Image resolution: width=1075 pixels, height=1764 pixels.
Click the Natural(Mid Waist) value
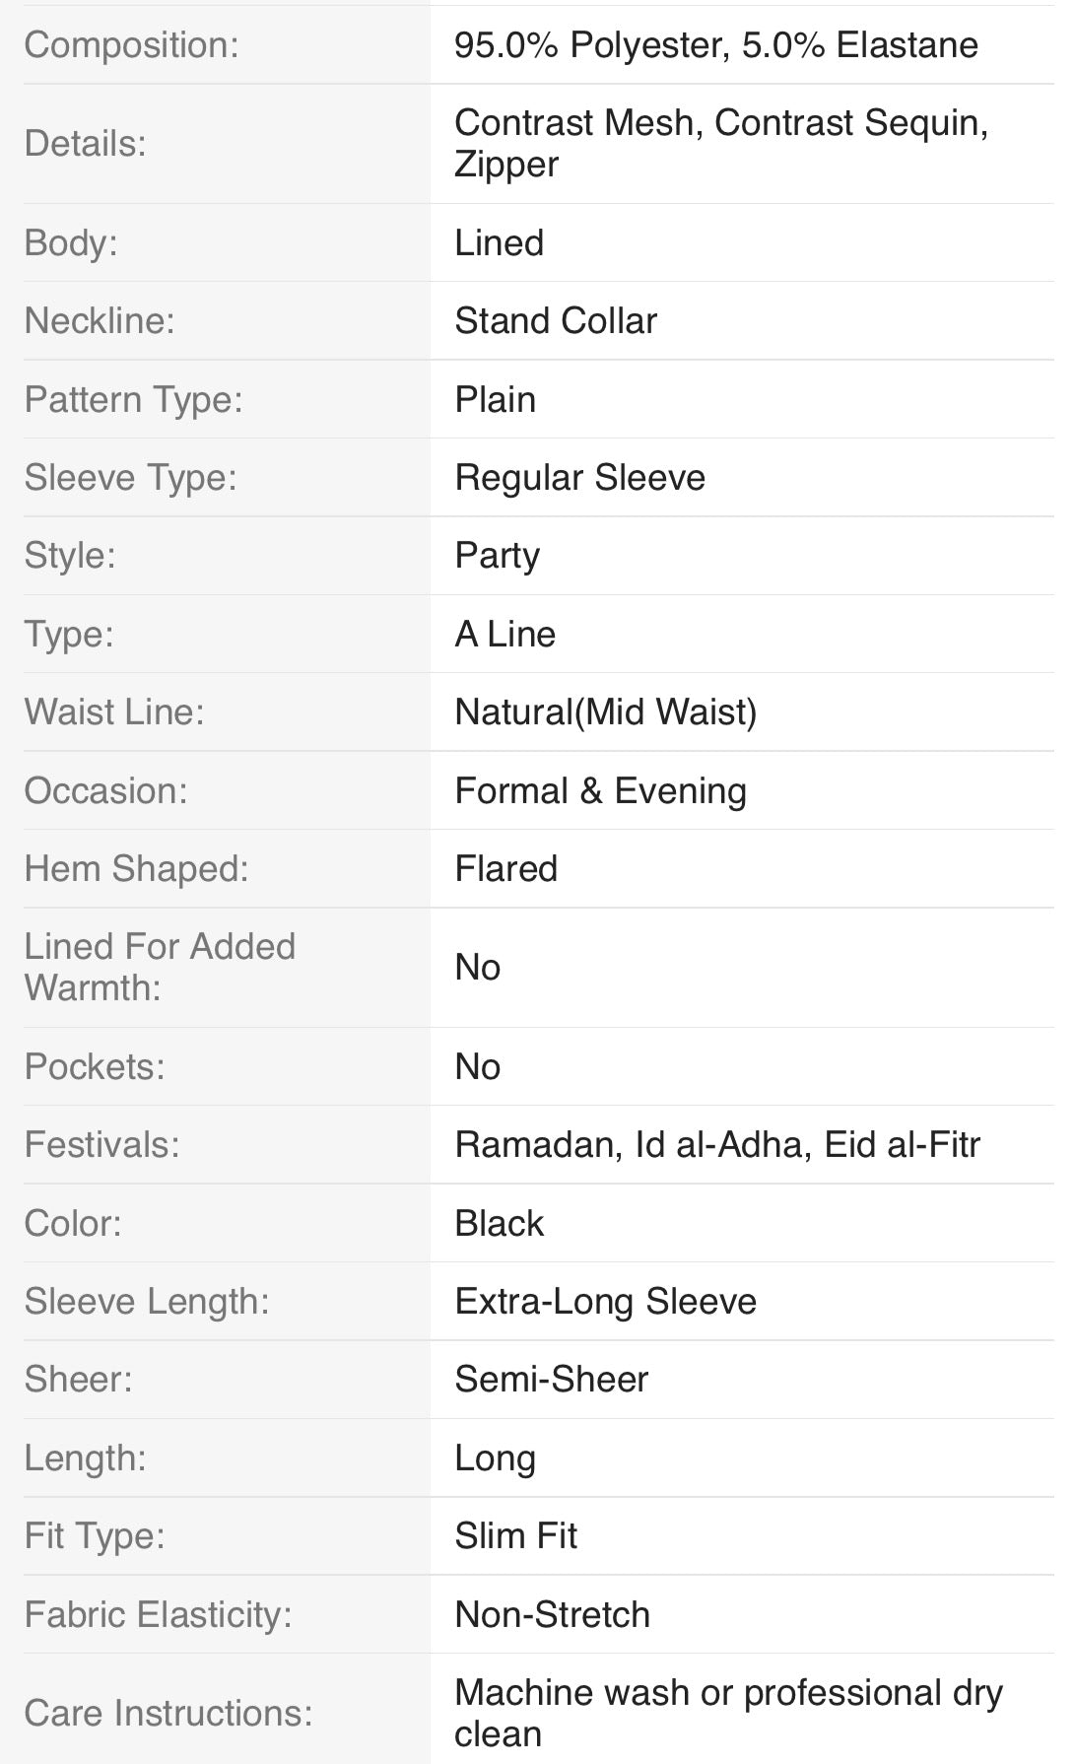tap(605, 712)
